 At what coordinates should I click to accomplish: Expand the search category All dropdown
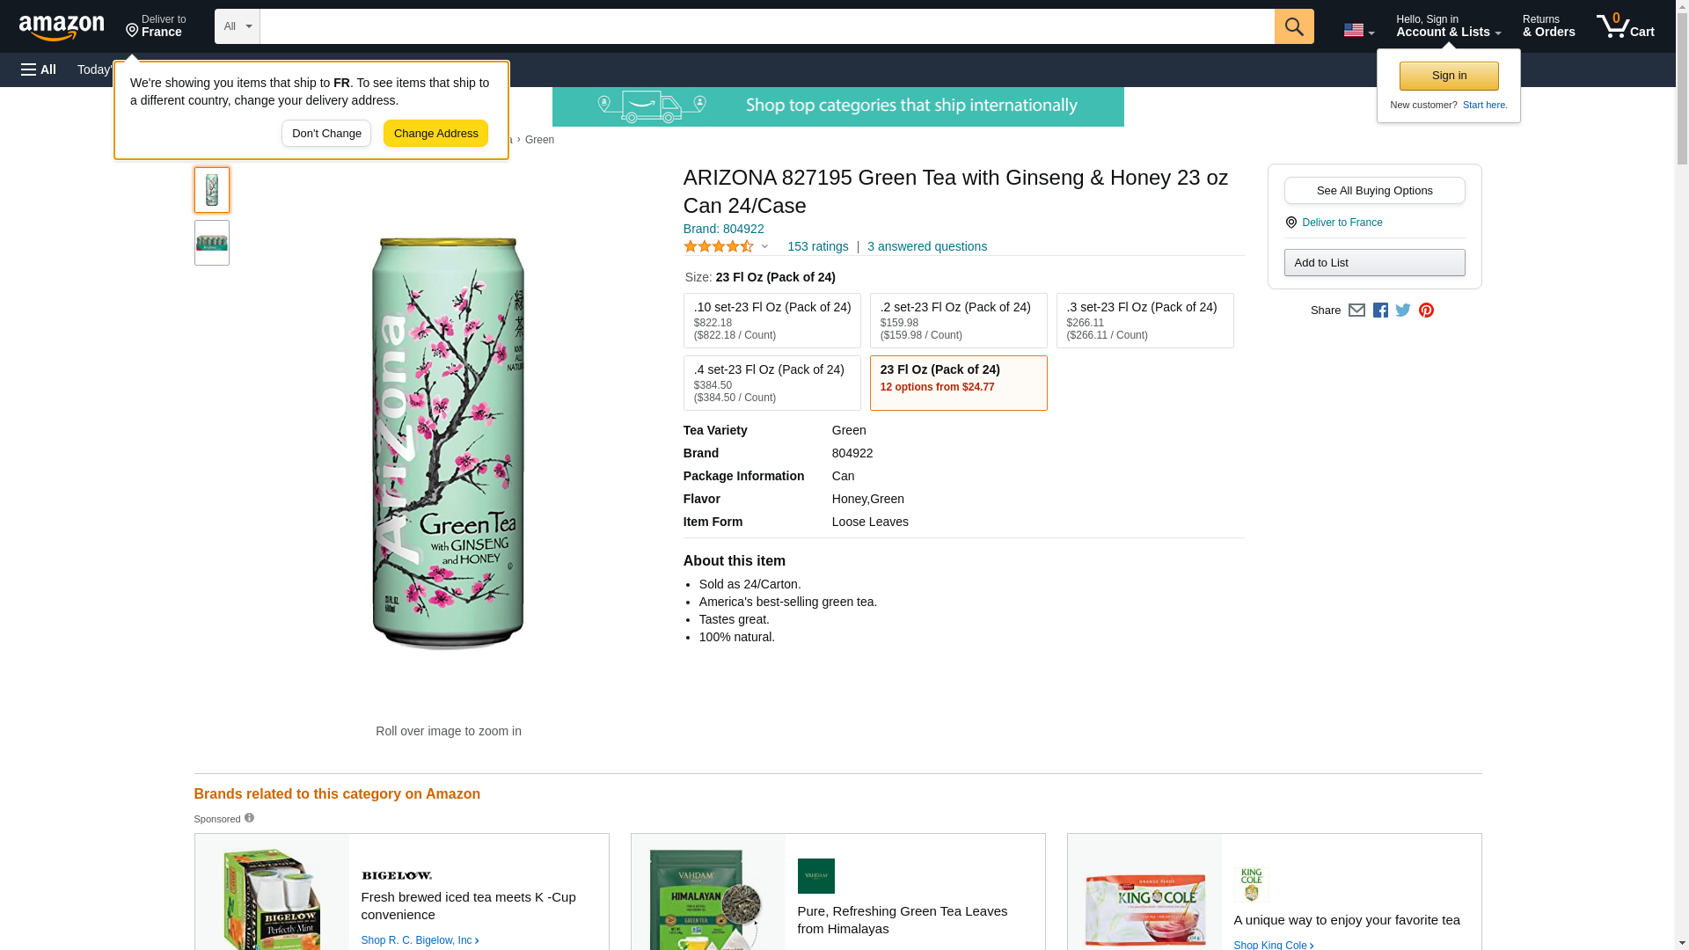pyautogui.click(x=238, y=26)
